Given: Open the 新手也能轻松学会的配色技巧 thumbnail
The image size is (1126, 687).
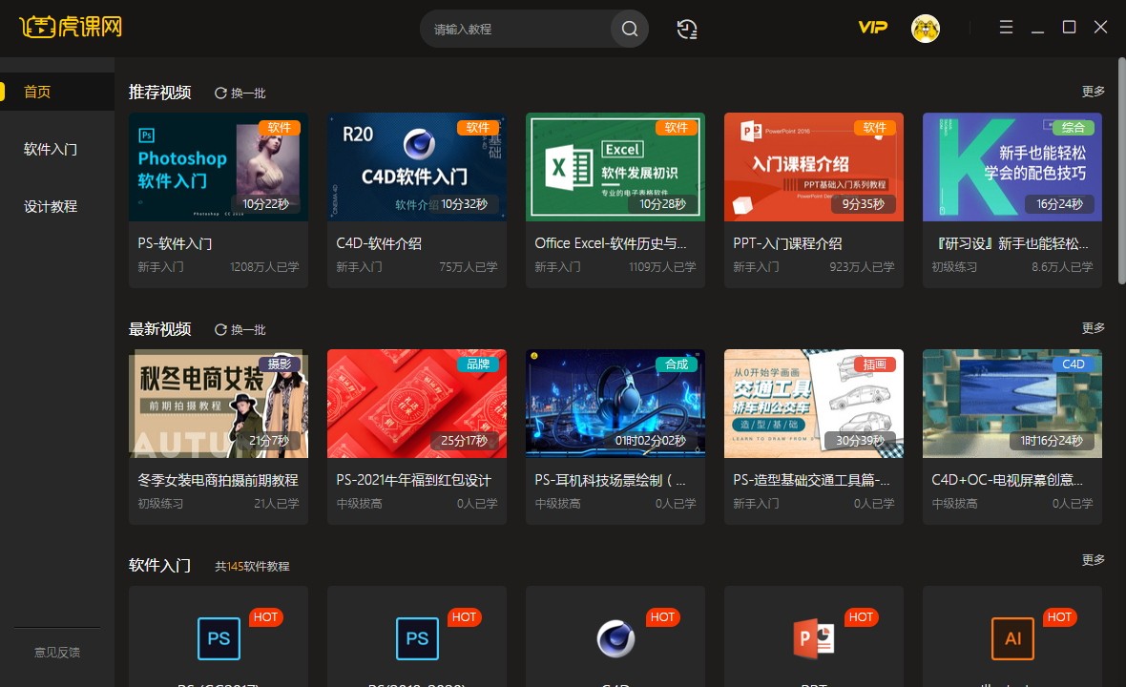Looking at the screenshot, I should [1011, 167].
